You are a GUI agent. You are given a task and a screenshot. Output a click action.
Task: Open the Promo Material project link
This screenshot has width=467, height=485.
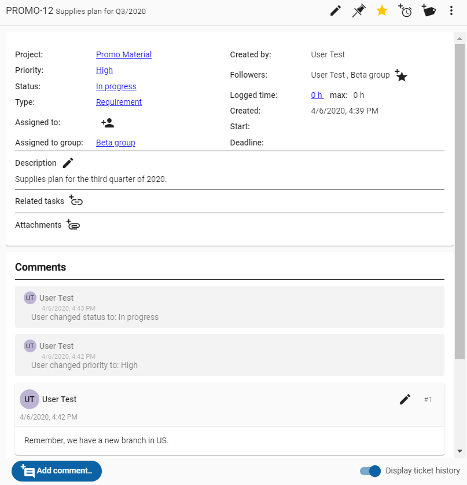point(124,54)
